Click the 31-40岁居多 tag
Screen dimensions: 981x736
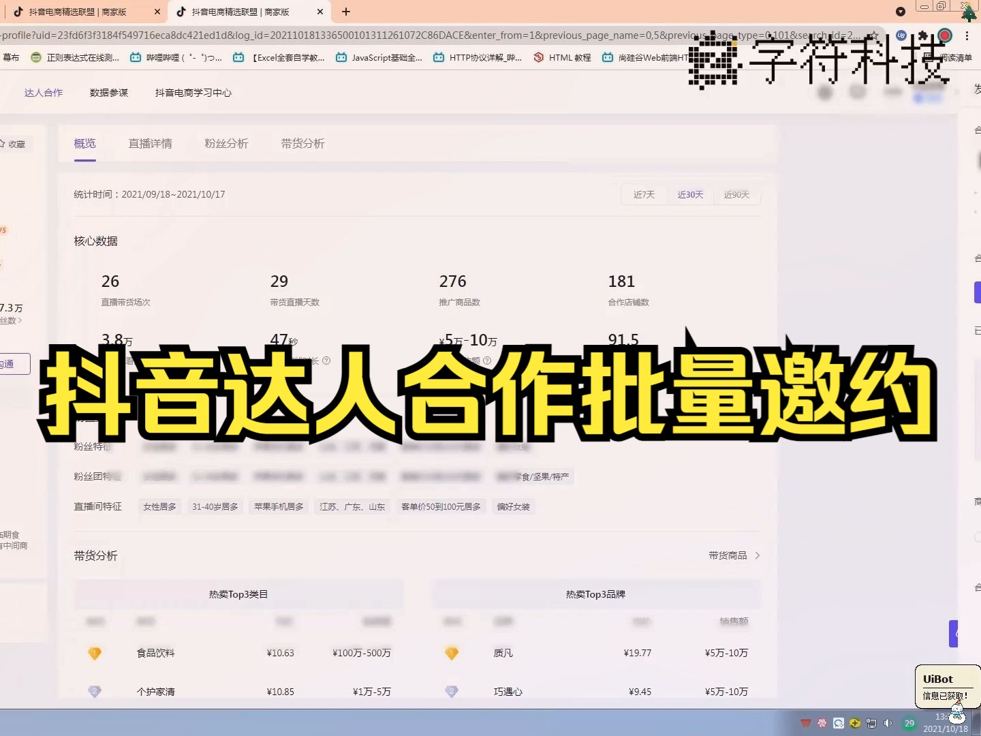[x=215, y=506]
